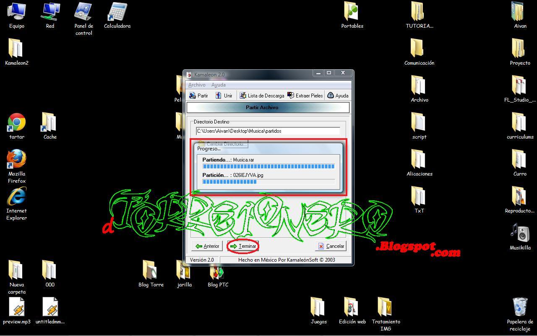Select the Reproducto... folder
The image size is (537, 336).
[x=520, y=200]
